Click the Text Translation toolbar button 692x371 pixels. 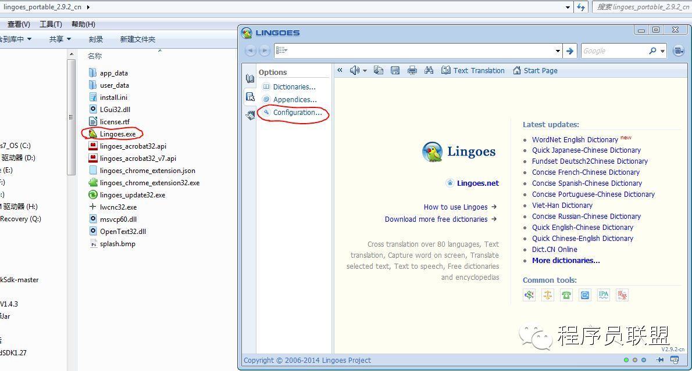point(473,70)
